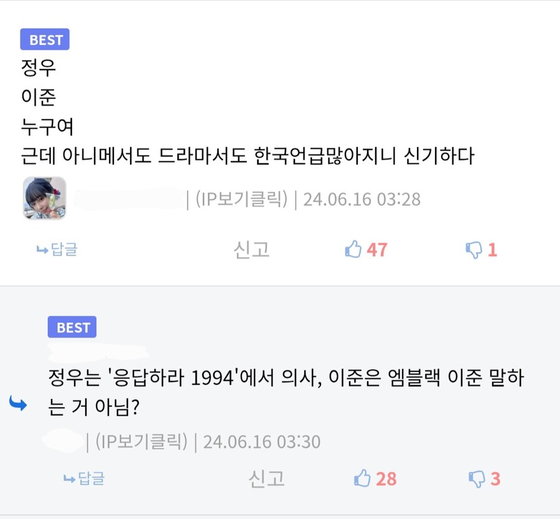
Task: Report the second comment using 신고
Action: coord(268,478)
